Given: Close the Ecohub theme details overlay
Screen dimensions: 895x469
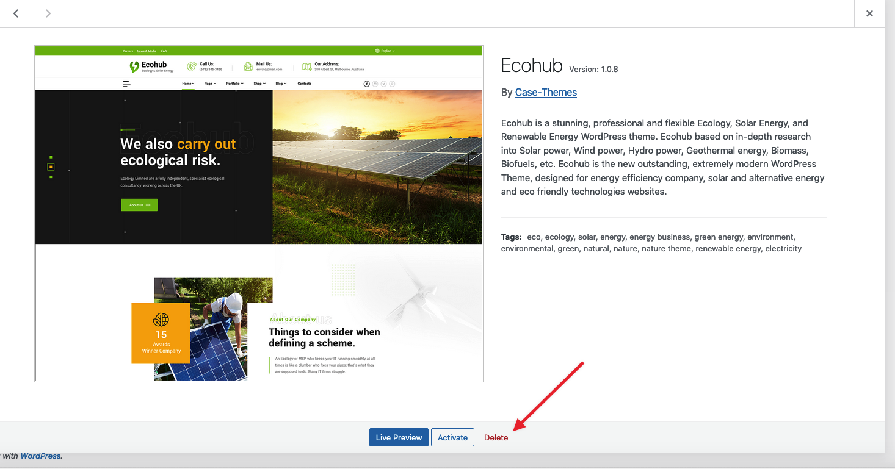Looking at the screenshot, I should [x=869, y=13].
